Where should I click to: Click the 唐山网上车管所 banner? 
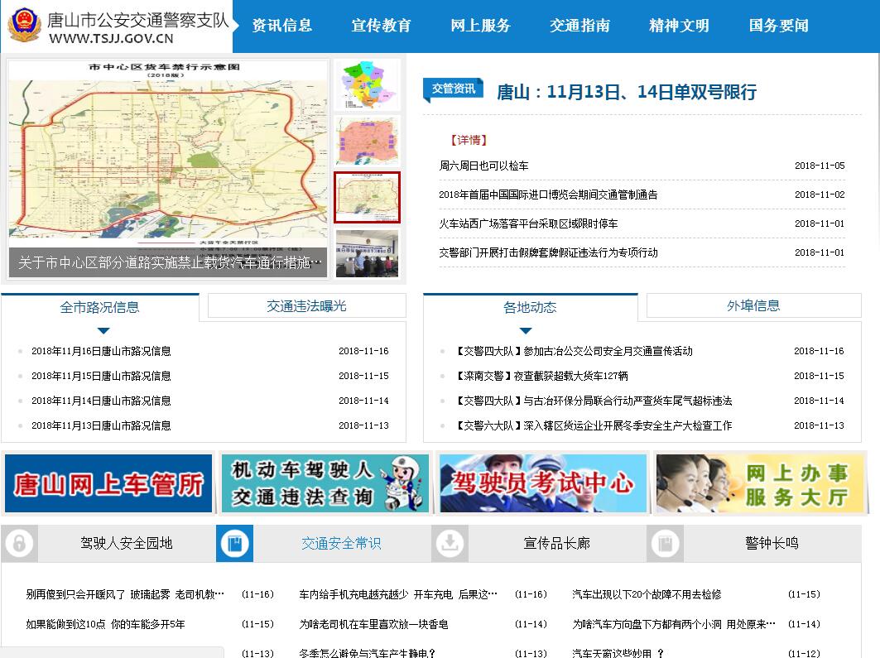(x=108, y=483)
